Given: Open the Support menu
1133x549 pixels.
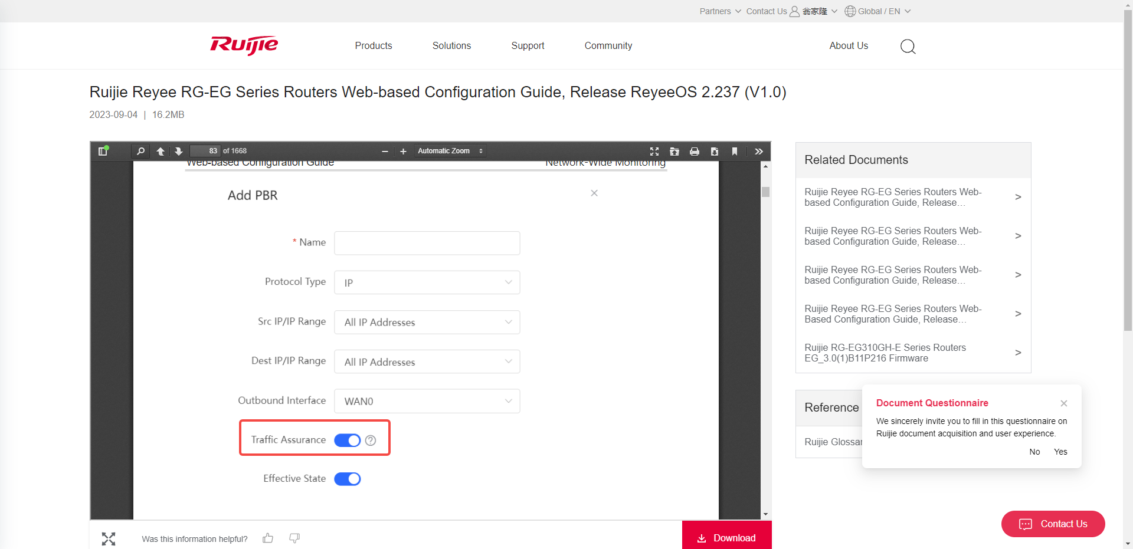Looking at the screenshot, I should 528,46.
